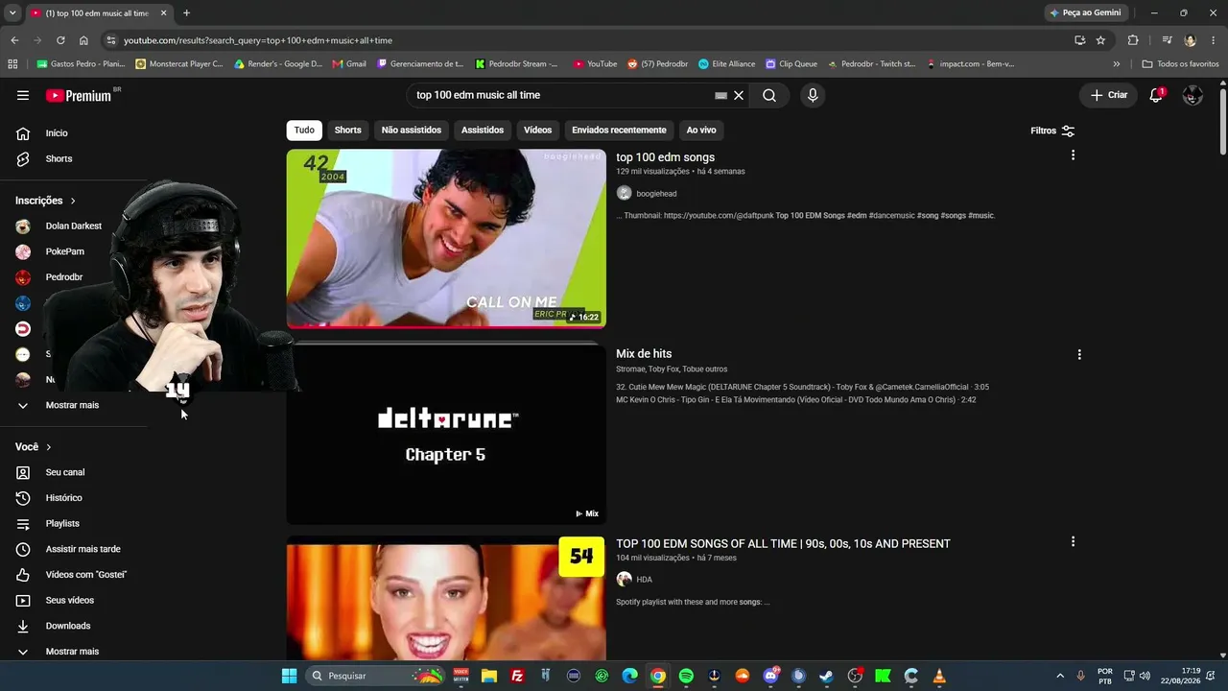Click the browser address bar URL
The image size is (1228, 691).
click(258, 40)
